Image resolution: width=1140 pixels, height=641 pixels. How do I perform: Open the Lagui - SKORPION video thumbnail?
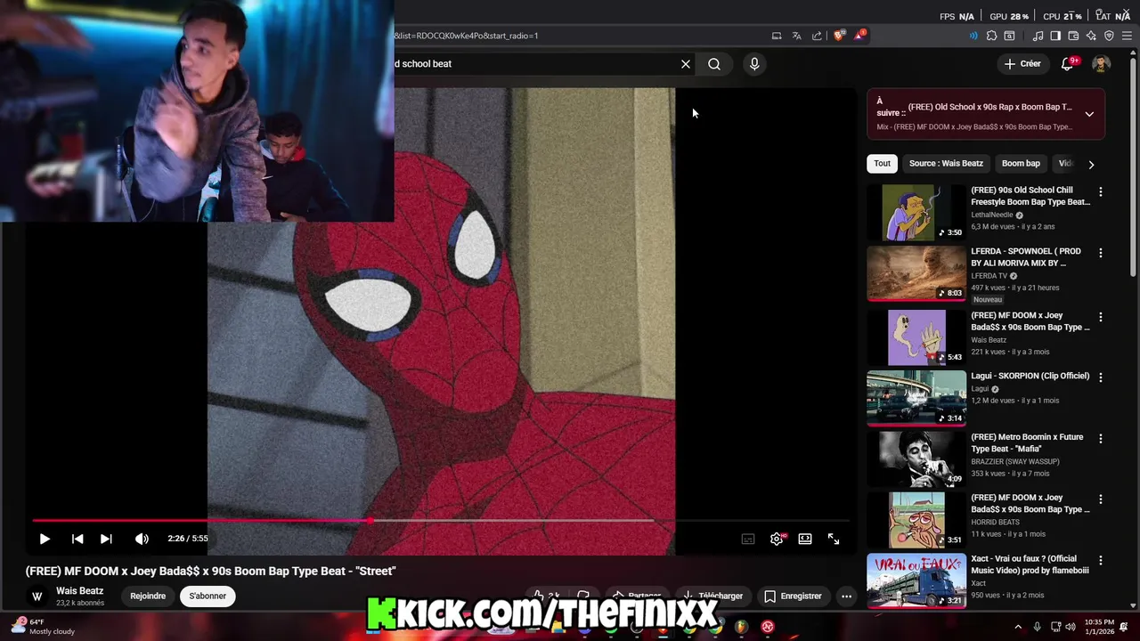(916, 398)
